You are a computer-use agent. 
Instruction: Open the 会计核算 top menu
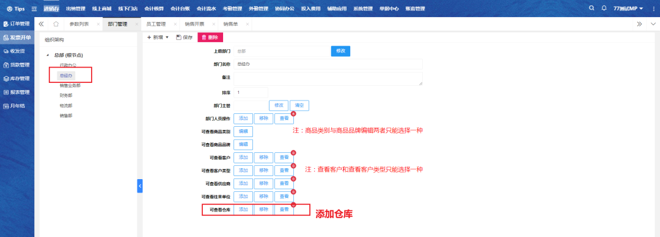click(154, 9)
